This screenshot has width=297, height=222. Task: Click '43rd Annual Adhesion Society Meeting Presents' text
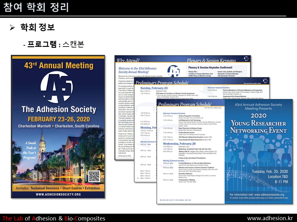point(258,106)
